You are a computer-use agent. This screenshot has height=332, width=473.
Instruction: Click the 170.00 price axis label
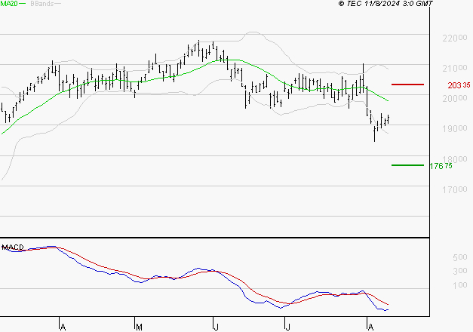(x=455, y=190)
